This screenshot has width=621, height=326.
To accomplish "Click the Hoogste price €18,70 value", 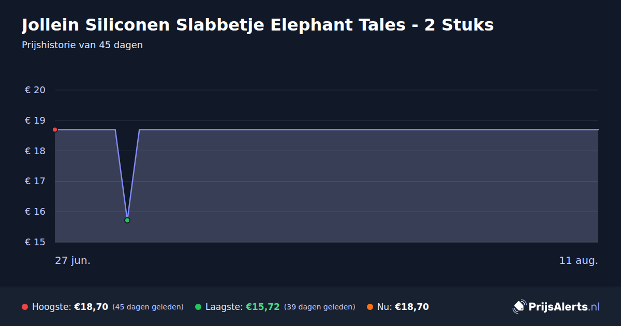I will point(91,307).
